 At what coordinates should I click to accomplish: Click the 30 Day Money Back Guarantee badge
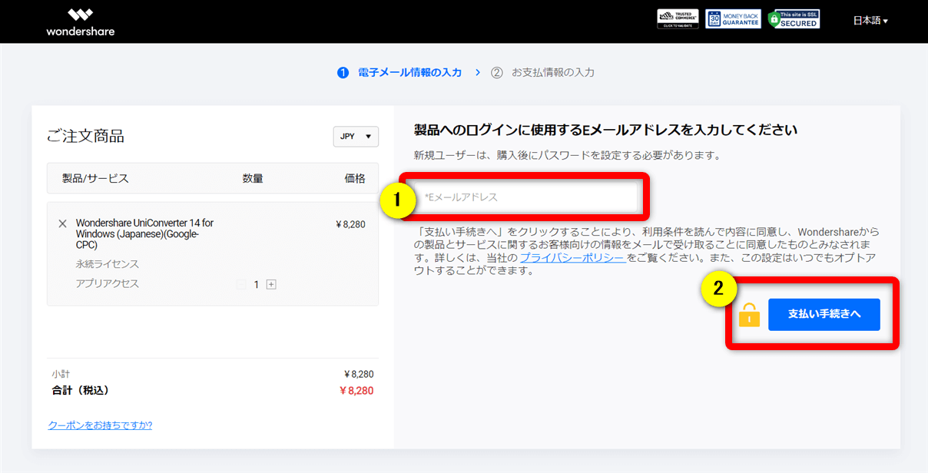click(x=733, y=19)
